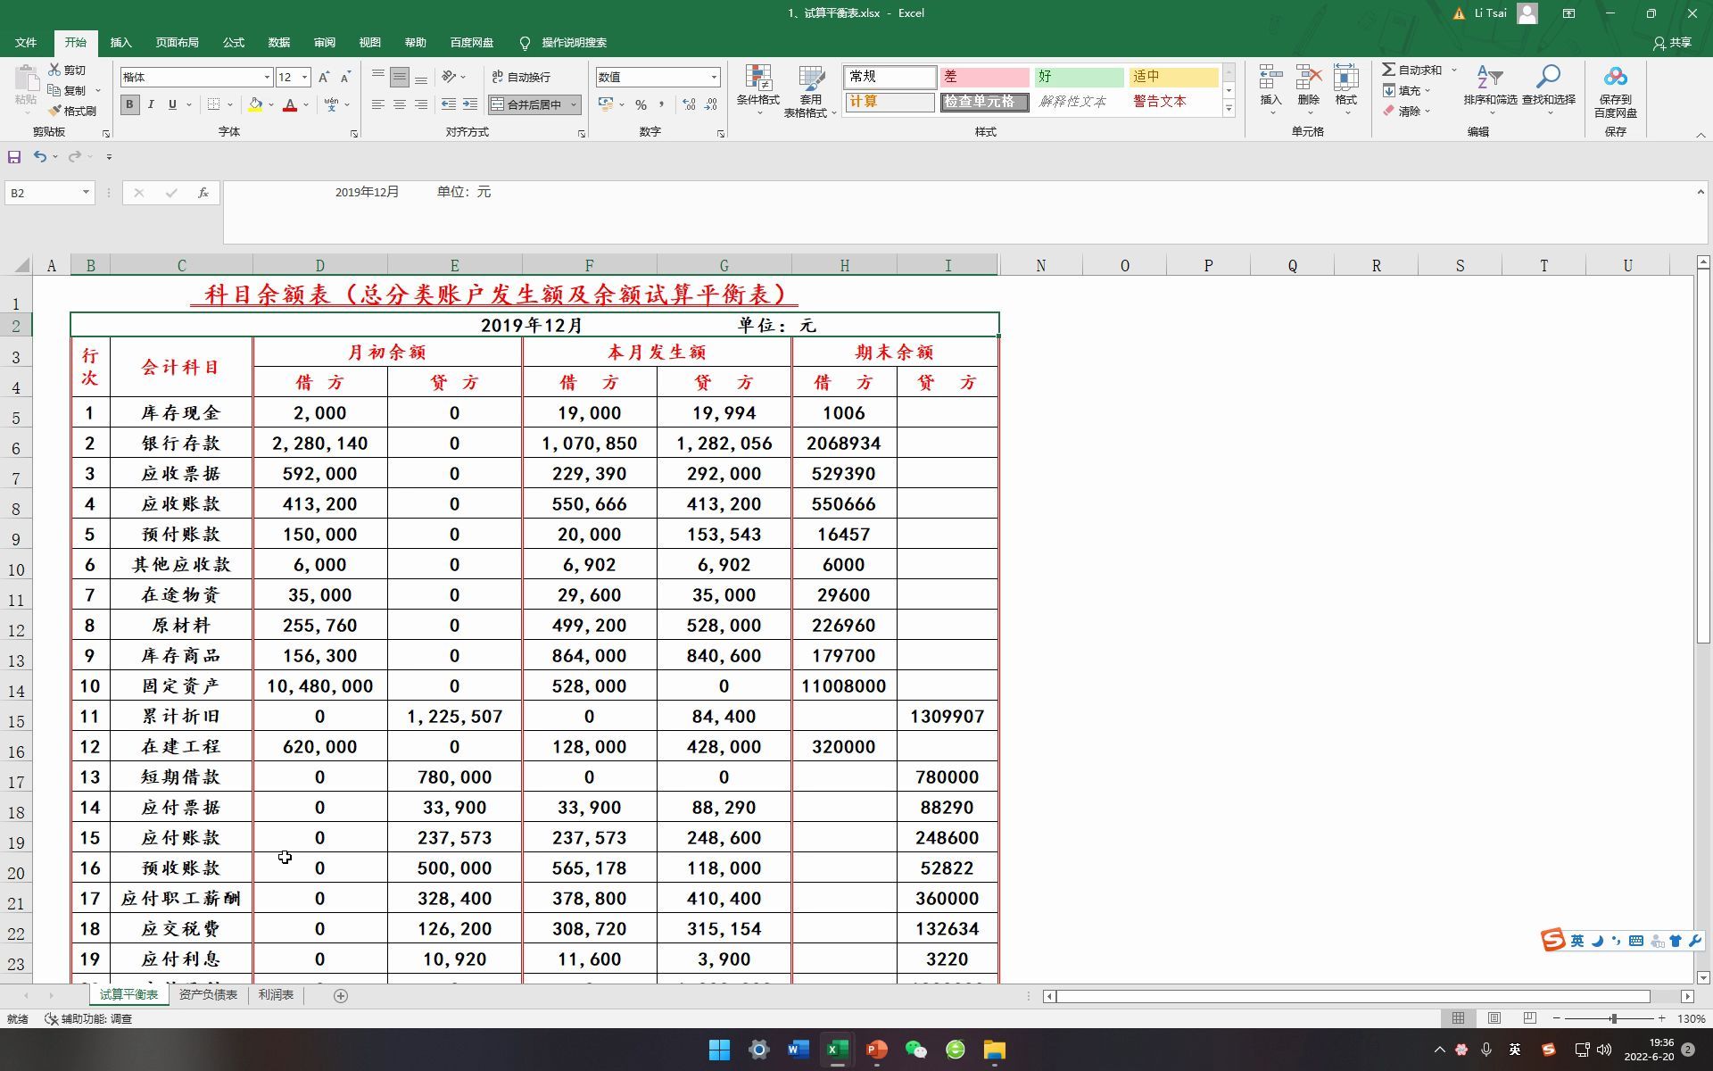Click the Paste clipboard icon

26,79
